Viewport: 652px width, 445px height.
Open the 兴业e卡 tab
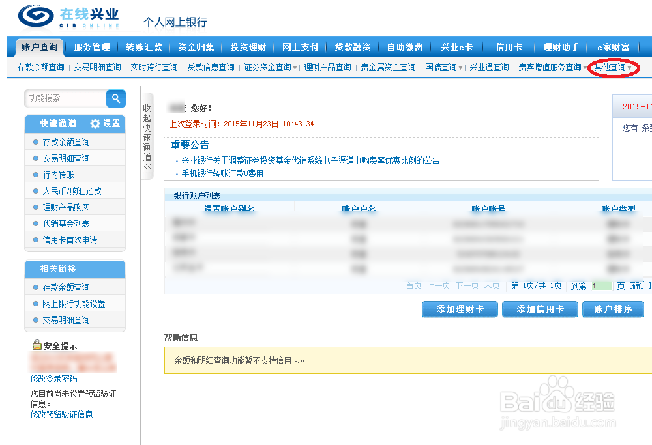[456, 48]
